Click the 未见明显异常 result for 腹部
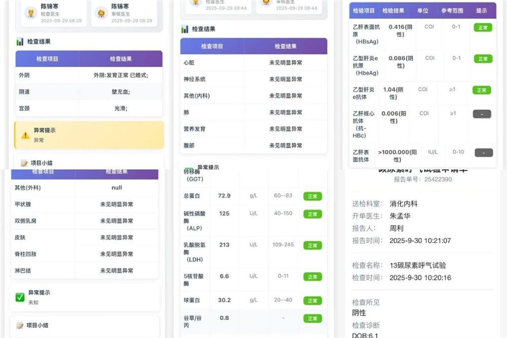Viewport: 507px width, 338px height. click(286, 145)
